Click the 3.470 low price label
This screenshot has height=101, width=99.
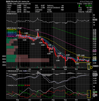click(x=49, y=54)
